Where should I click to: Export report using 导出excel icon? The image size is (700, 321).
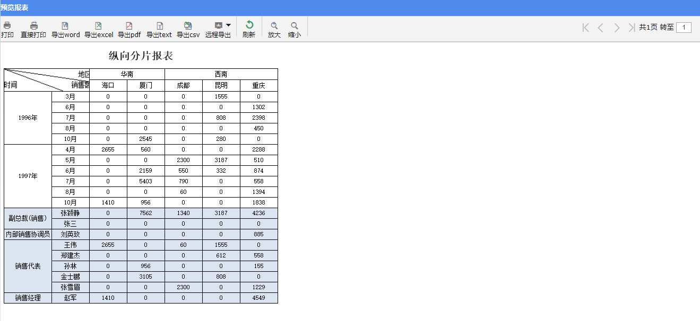tap(98, 25)
